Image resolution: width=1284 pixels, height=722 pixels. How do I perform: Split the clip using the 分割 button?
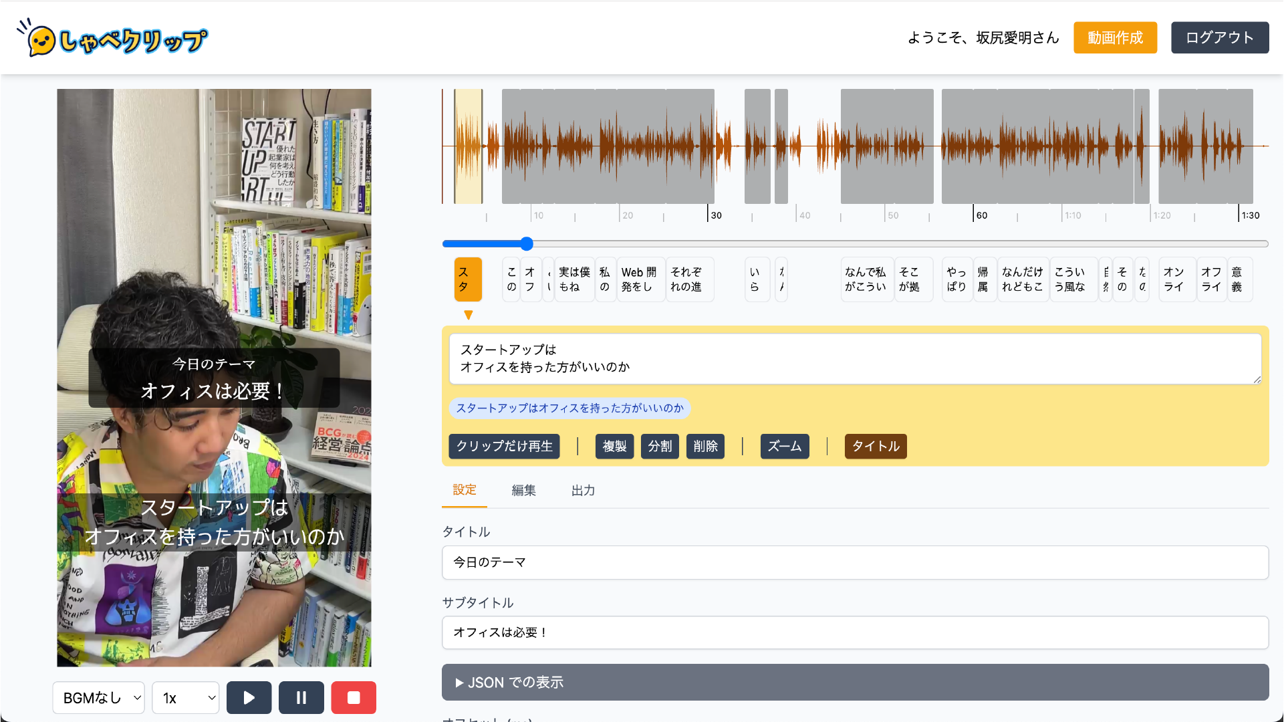point(660,446)
